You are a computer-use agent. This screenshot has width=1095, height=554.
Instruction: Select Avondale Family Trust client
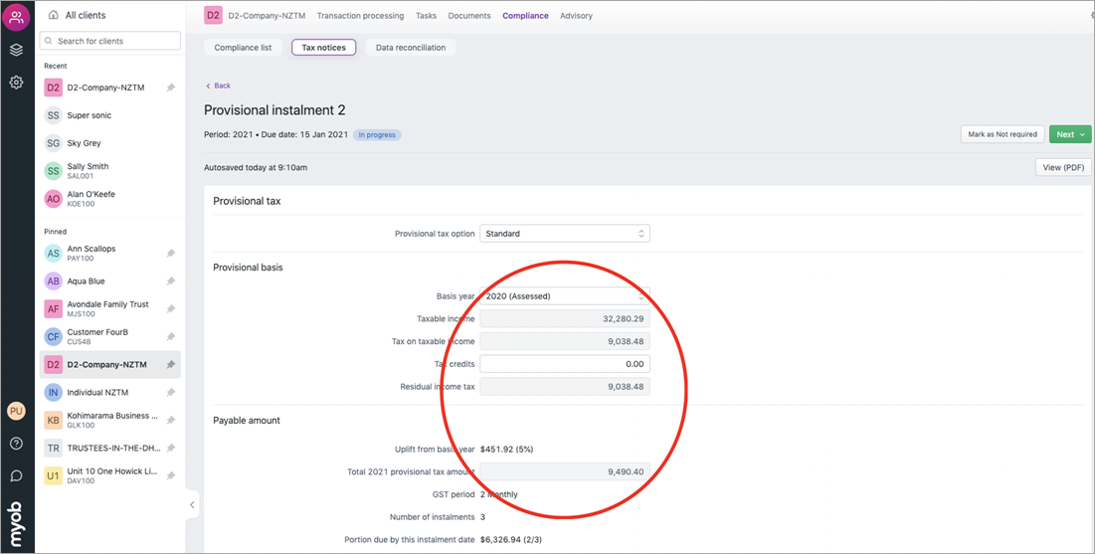coord(109,308)
